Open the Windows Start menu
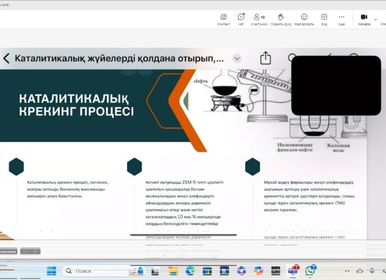The height and width of the screenshot is (280, 386). tap(51, 271)
